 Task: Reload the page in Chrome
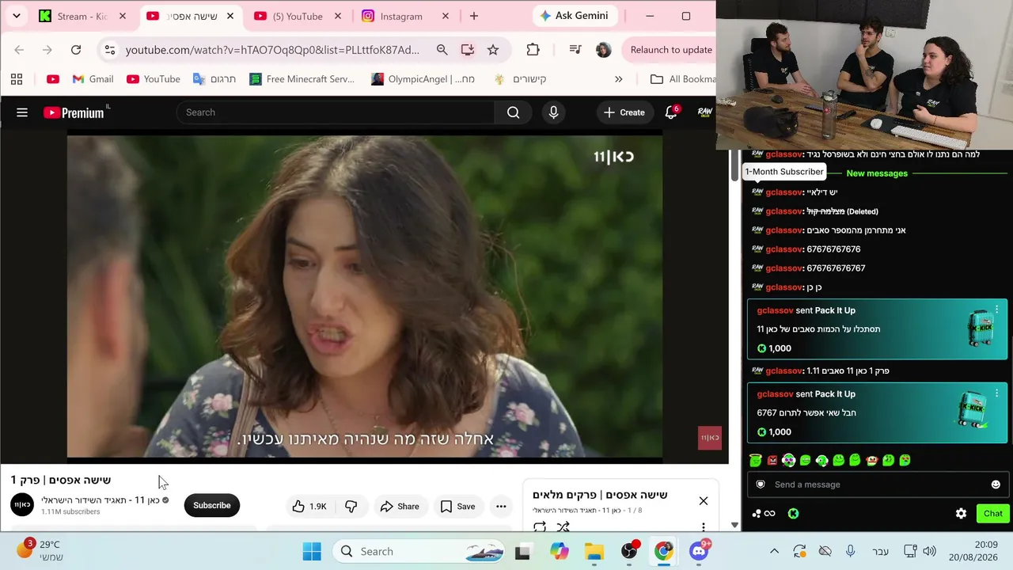point(76,50)
